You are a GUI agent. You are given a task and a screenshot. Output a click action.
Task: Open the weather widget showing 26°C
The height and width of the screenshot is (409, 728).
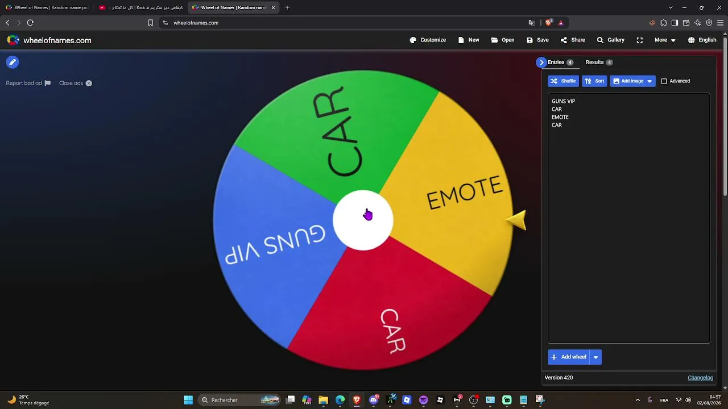pyautogui.click(x=28, y=400)
